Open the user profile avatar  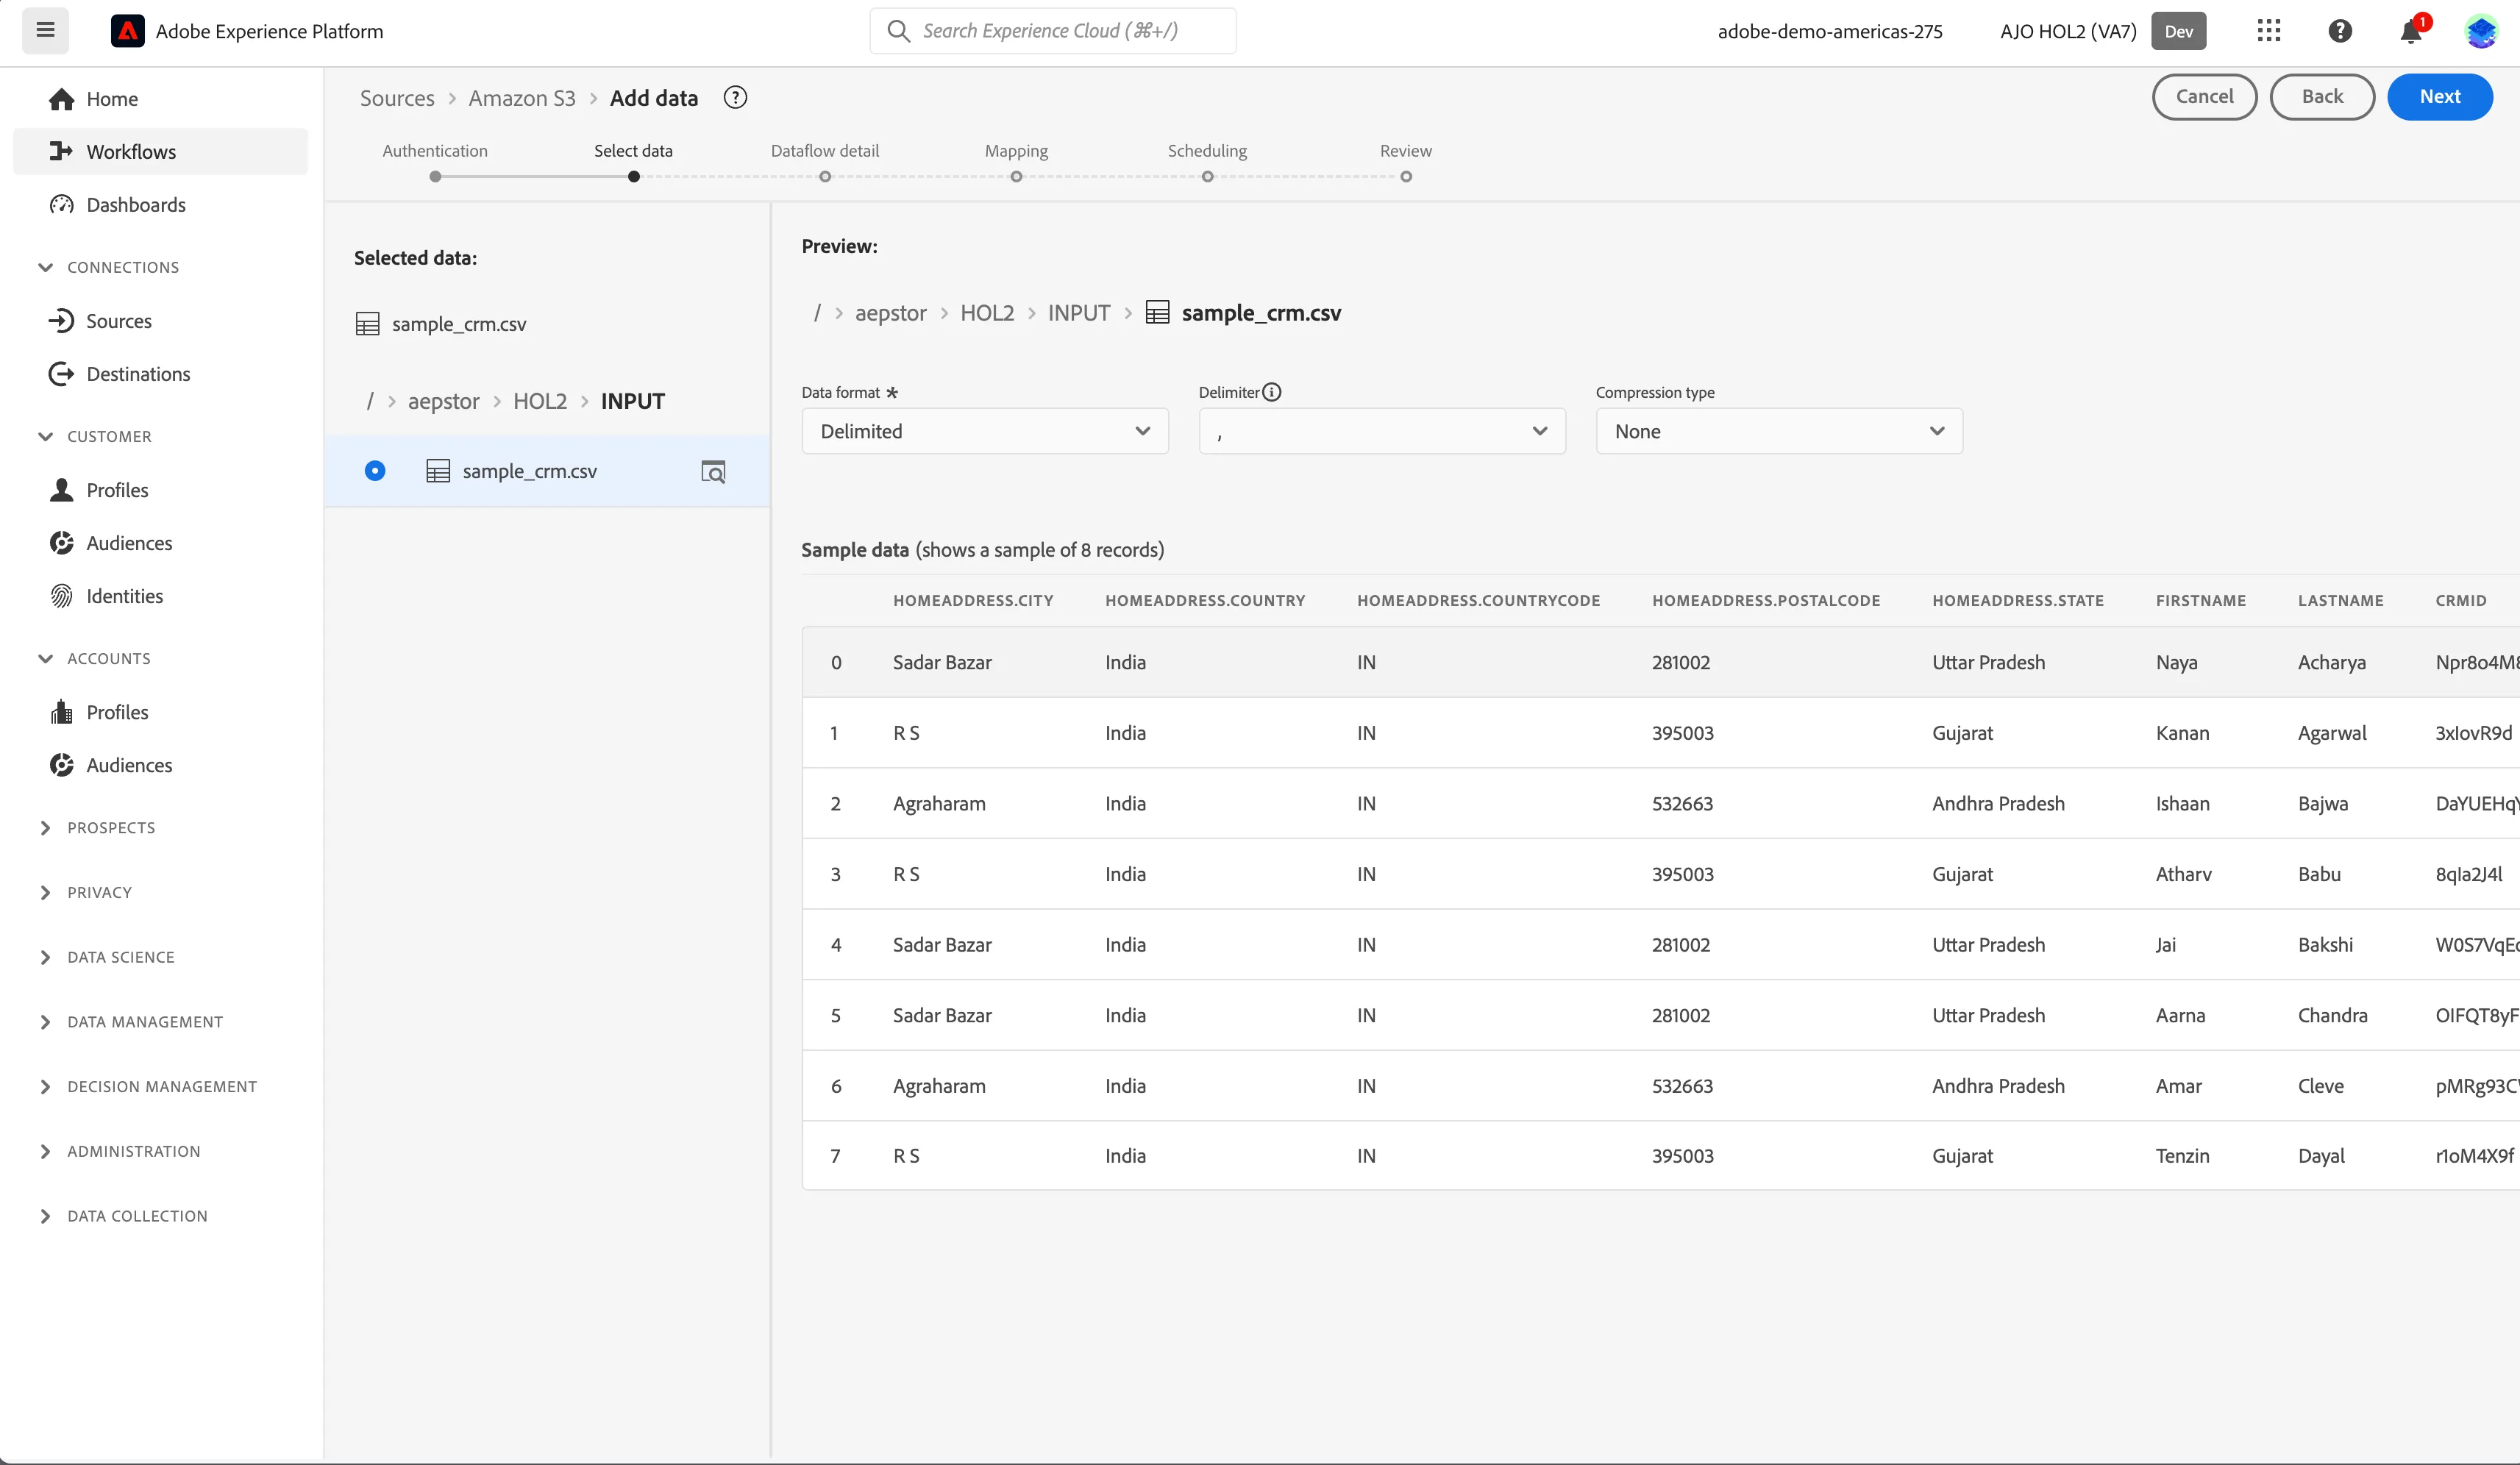(2481, 31)
